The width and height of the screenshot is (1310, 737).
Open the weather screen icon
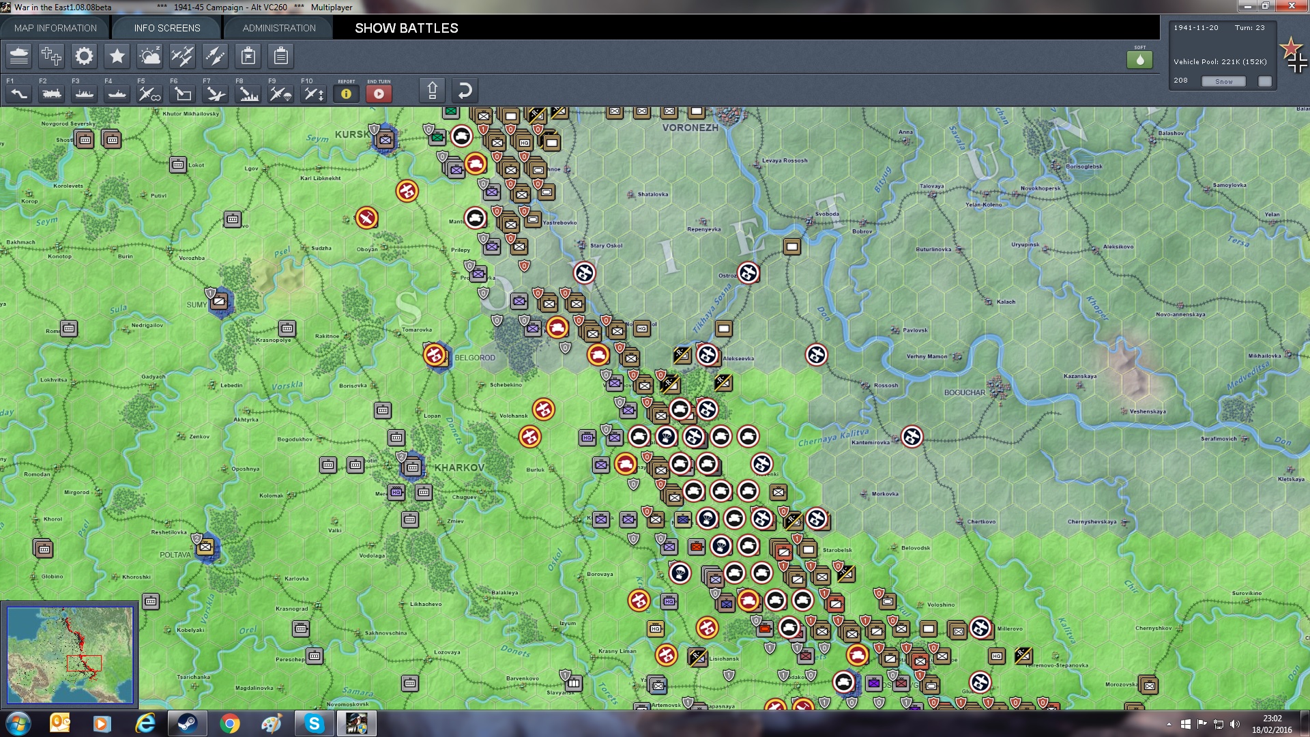(149, 56)
